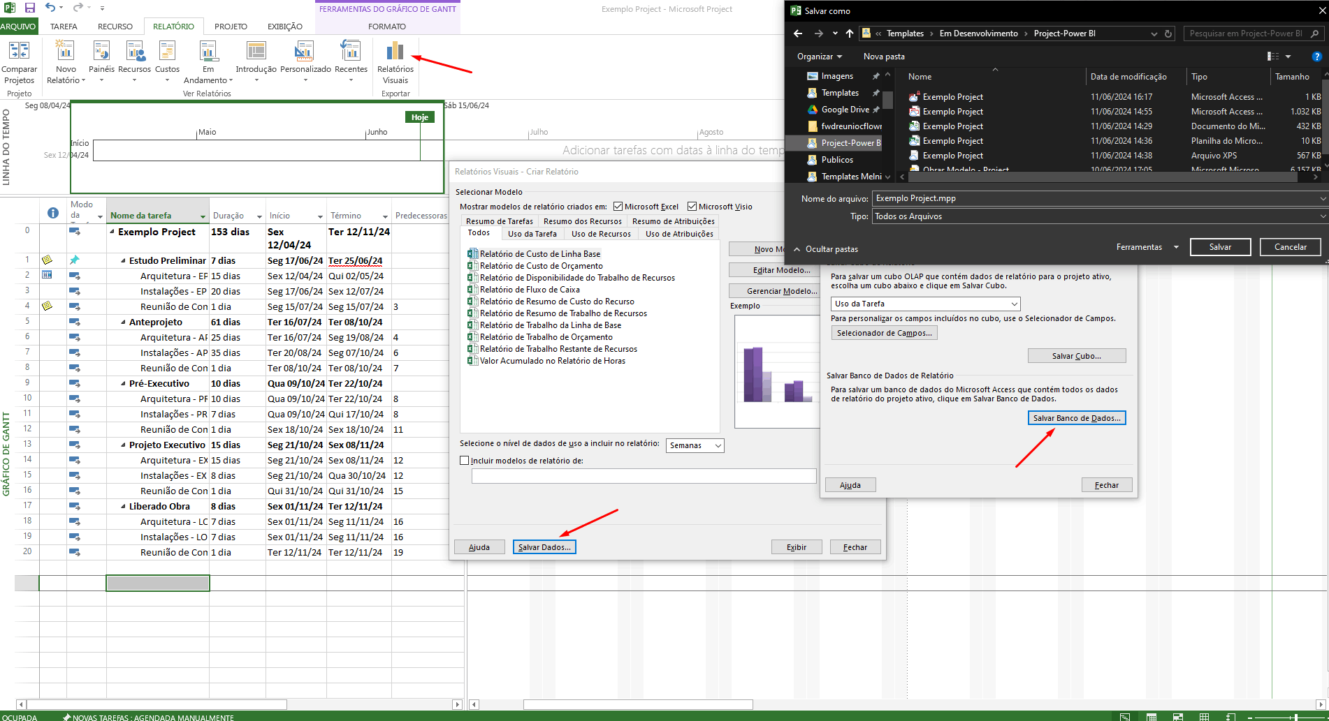This screenshot has height=721, width=1329.
Task: Open the Organizar menu in Salvar como
Action: point(820,57)
